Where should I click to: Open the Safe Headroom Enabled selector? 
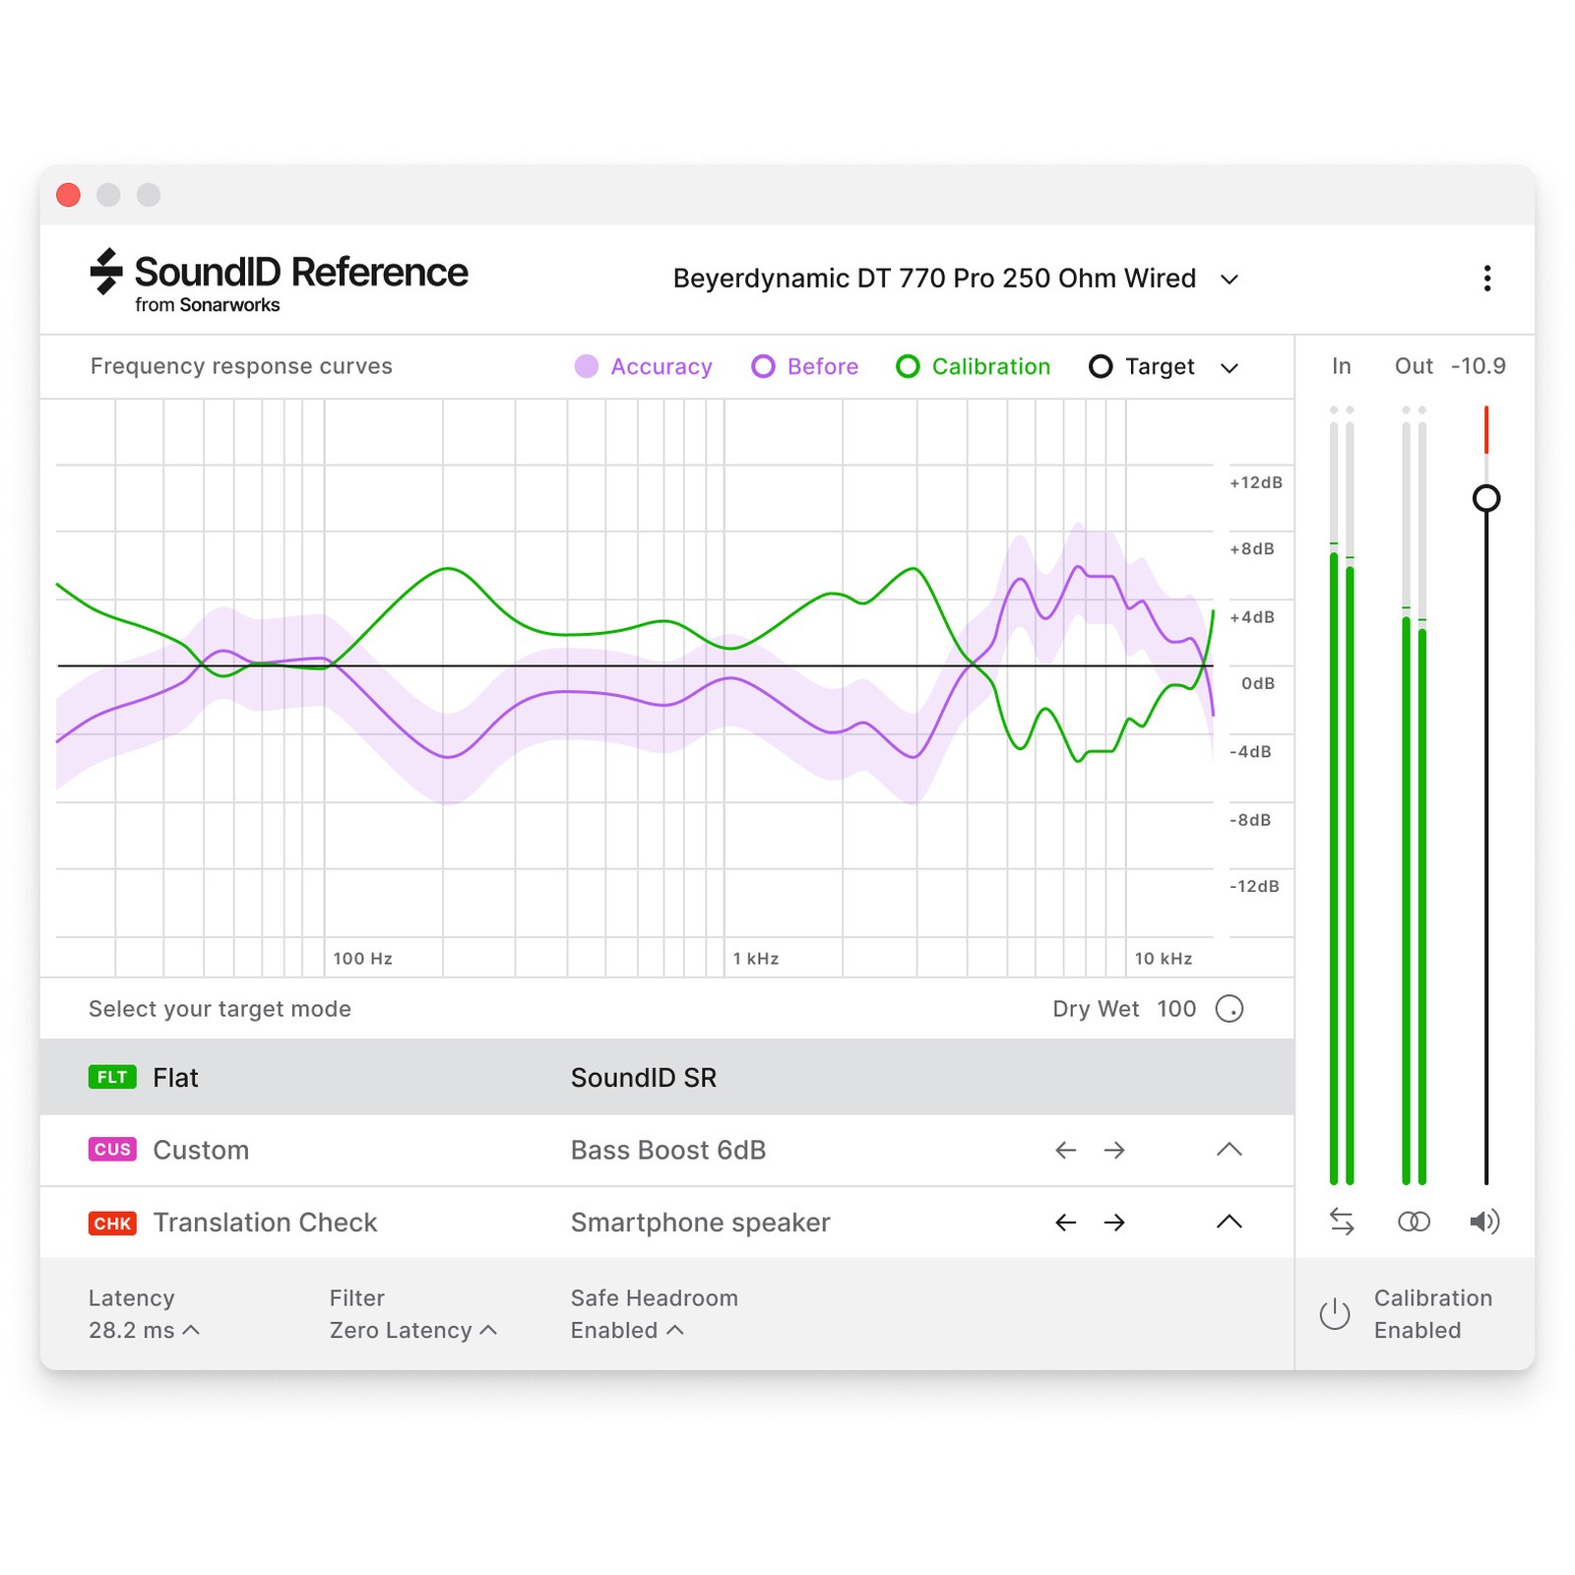click(x=626, y=1330)
